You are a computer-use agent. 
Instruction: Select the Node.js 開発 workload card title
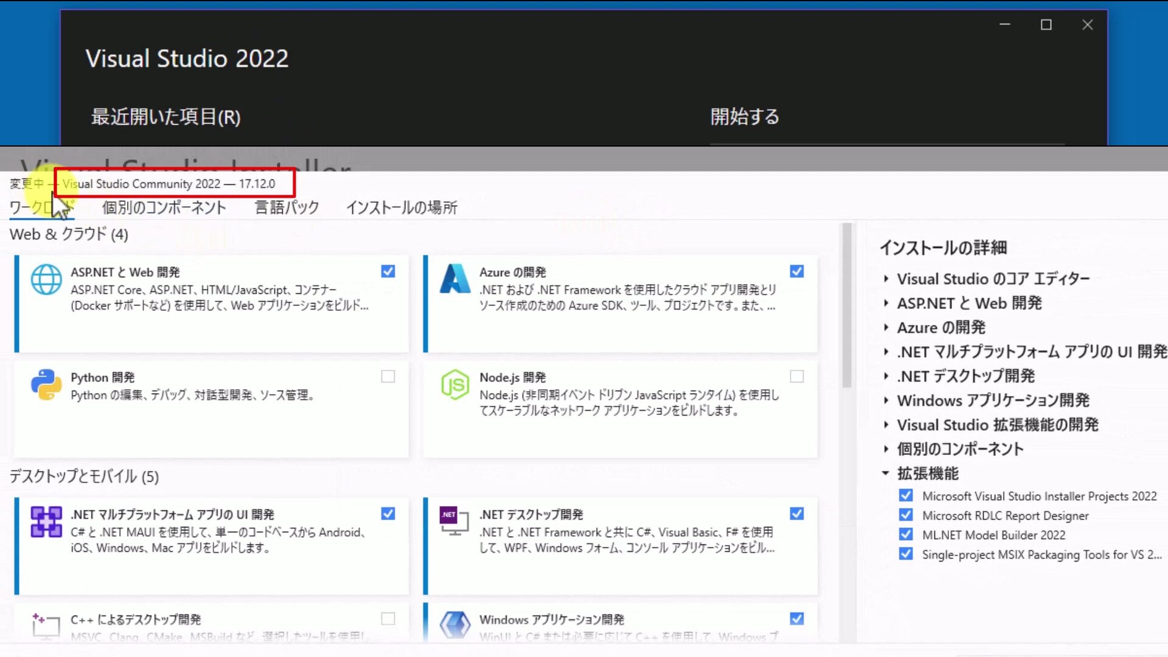click(513, 377)
